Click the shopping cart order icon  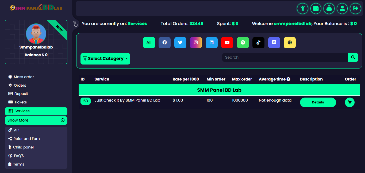click(x=349, y=102)
